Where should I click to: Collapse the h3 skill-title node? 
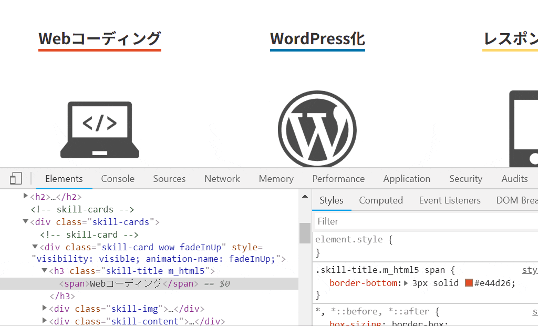[x=45, y=271]
